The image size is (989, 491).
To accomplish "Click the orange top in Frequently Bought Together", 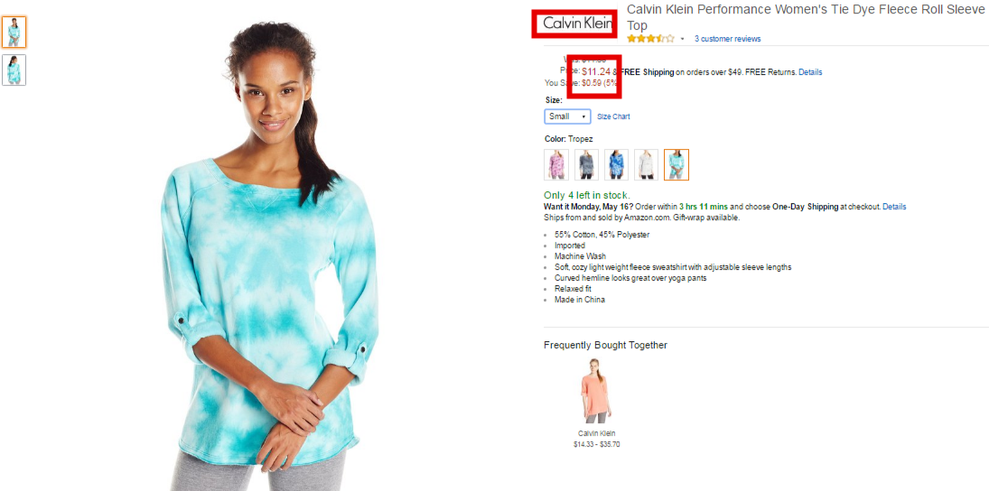I will (596, 391).
